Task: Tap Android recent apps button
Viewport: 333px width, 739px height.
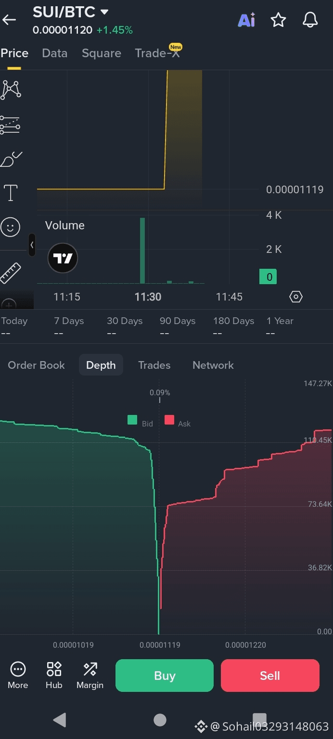Action: coord(259,719)
